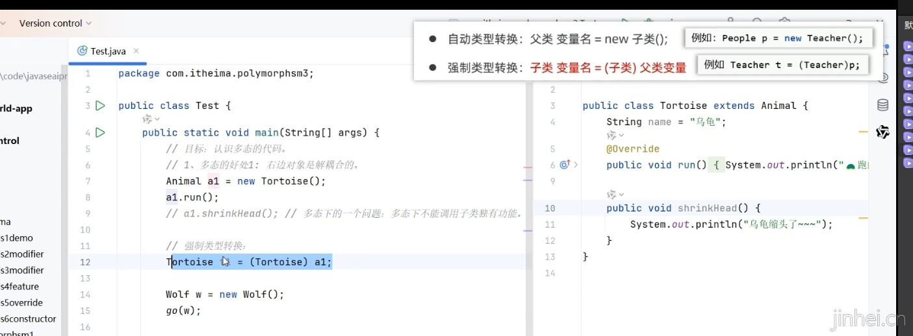Screen dimensions: 913x336
Task: Click the package com.itheima.polymorphsm3 line
Action: tap(216, 73)
